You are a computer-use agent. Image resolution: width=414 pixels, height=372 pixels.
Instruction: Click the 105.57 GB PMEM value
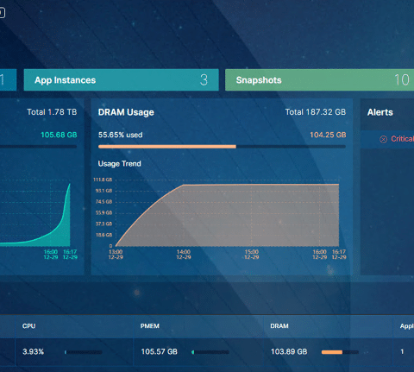pos(159,351)
